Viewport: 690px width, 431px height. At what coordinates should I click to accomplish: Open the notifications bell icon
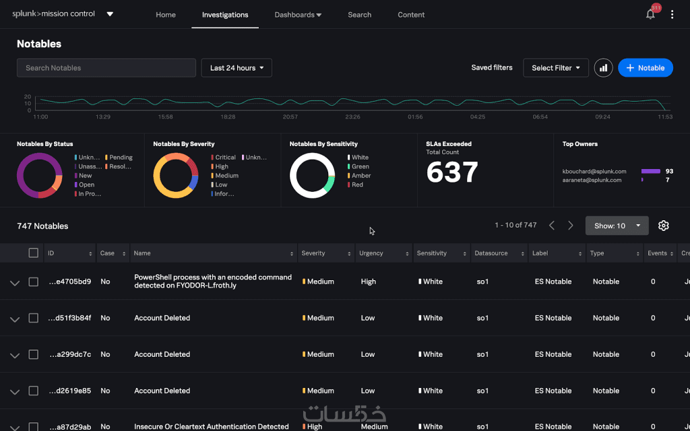(x=650, y=15)
